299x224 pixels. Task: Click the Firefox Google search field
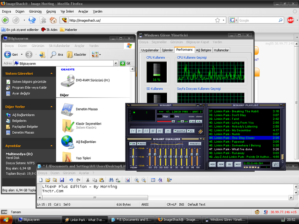point(258,20)
